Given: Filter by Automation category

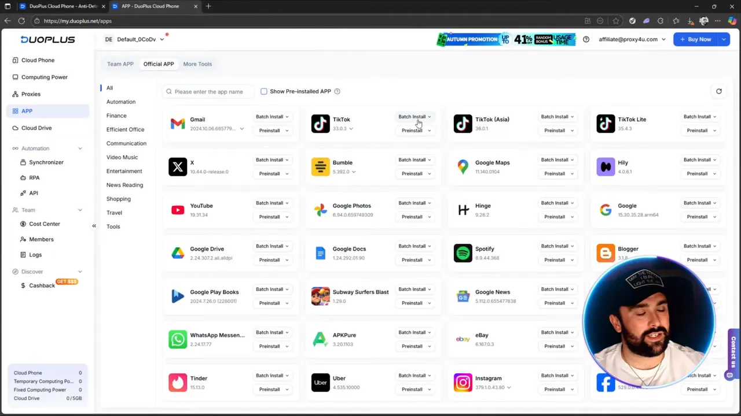Looking at the screenshot, I should 121,102.
